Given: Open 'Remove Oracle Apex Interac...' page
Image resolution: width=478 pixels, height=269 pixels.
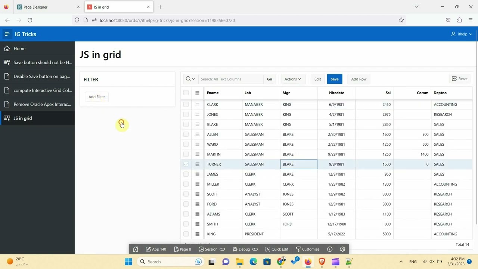Looking at the screenshot, I should 37,104.
